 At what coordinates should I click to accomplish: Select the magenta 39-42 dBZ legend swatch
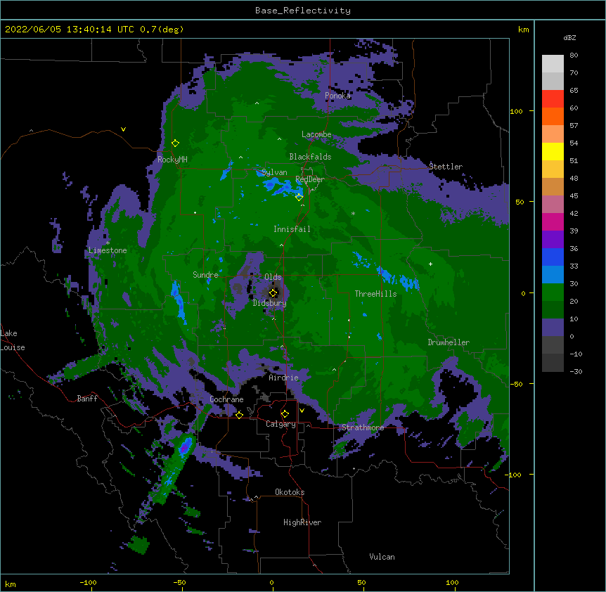(553, 221)
